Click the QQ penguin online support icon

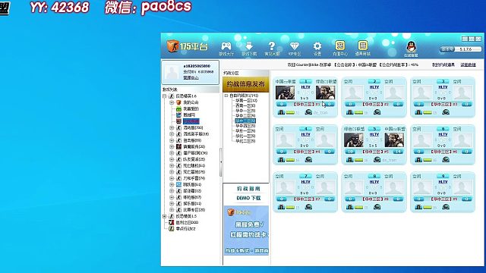click(411, 47)
